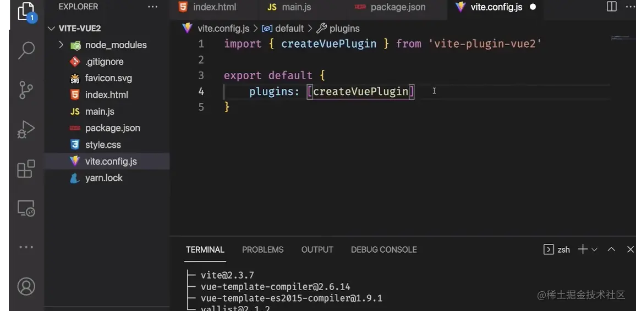Place cursor on createVuePlugin in plugins array
This screenshot has width=636, height=311.
click(x=360, y=92)
